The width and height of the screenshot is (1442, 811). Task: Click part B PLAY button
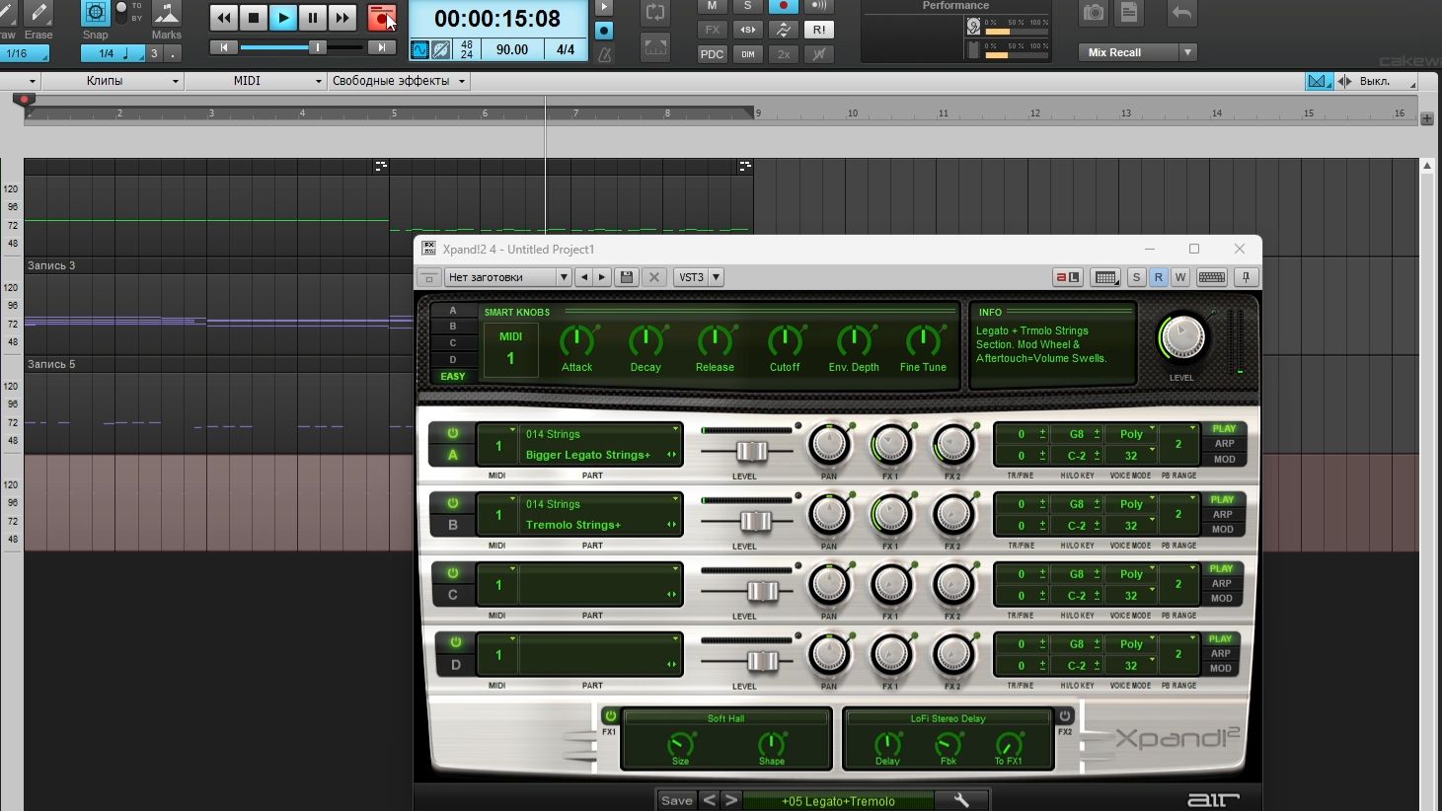click(1222, 499)
